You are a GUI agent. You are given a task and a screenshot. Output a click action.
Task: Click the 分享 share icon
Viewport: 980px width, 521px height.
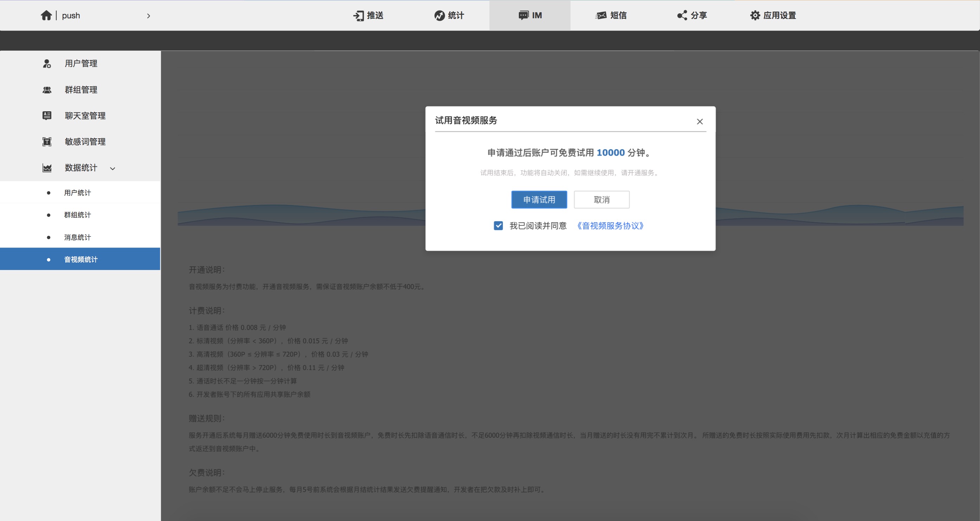(682, 15)
